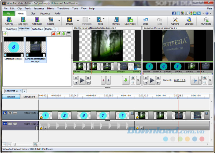Click the add folder icon in bin toolbar
The width and height of the screenshot is (215, 153).
tap(59, 34)
